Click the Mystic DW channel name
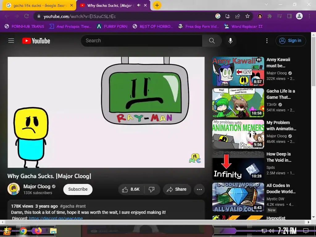Screen dimensions: 316x237 275,199
